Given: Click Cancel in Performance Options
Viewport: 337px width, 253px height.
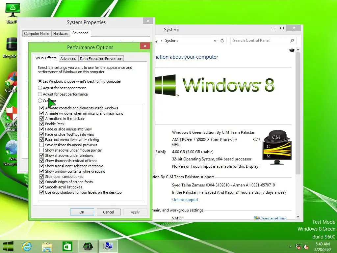Looking at the screenshot, I should (x=108, y=212).
